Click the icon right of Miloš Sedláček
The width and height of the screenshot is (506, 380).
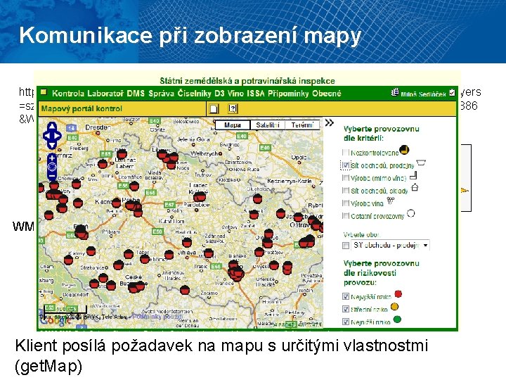click(452, 92)
